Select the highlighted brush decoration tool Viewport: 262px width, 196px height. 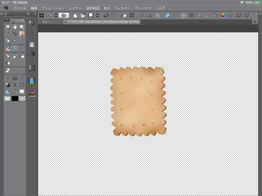[22, 34]
